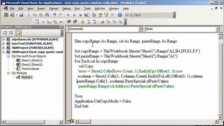Click the Uncomment Block icon
This screenshot has height=126, width=224.
[94, 22]
